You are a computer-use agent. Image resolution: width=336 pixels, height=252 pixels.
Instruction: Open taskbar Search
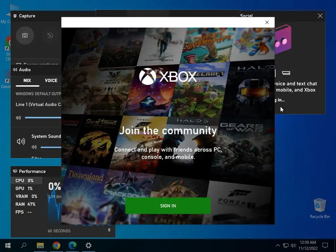24,245
